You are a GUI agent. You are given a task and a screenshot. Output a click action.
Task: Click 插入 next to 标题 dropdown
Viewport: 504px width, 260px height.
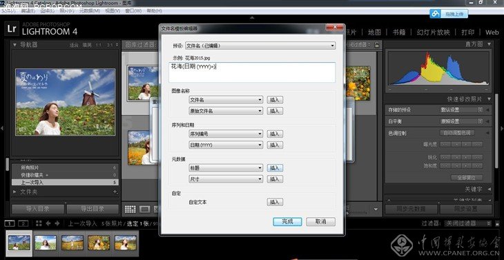pos(275,168)
